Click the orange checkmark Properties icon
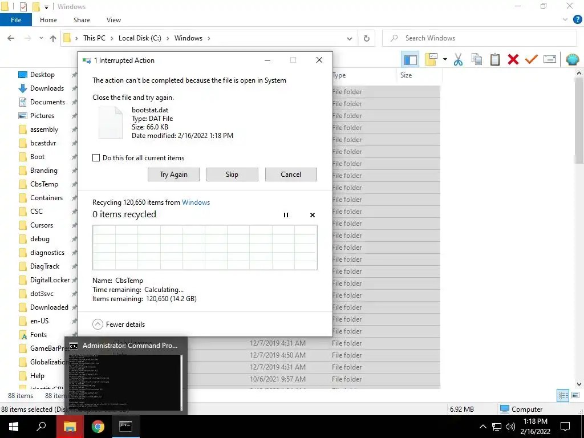Viewport: 584px width, 438px height. pyautogui.click(x=532, y=59)
